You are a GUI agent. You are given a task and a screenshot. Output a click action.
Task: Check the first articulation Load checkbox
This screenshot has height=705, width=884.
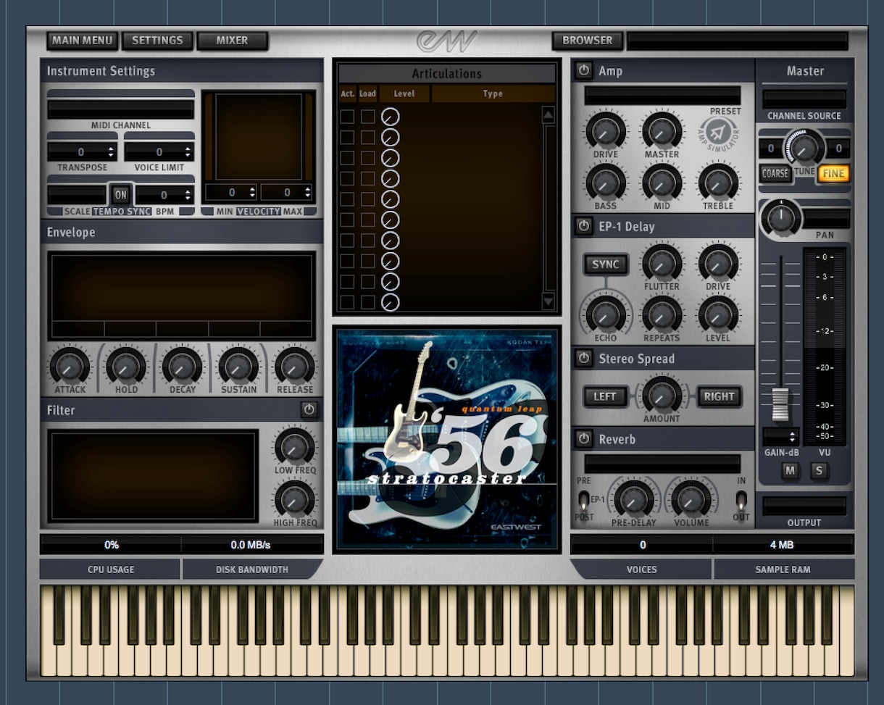[368, 117]
